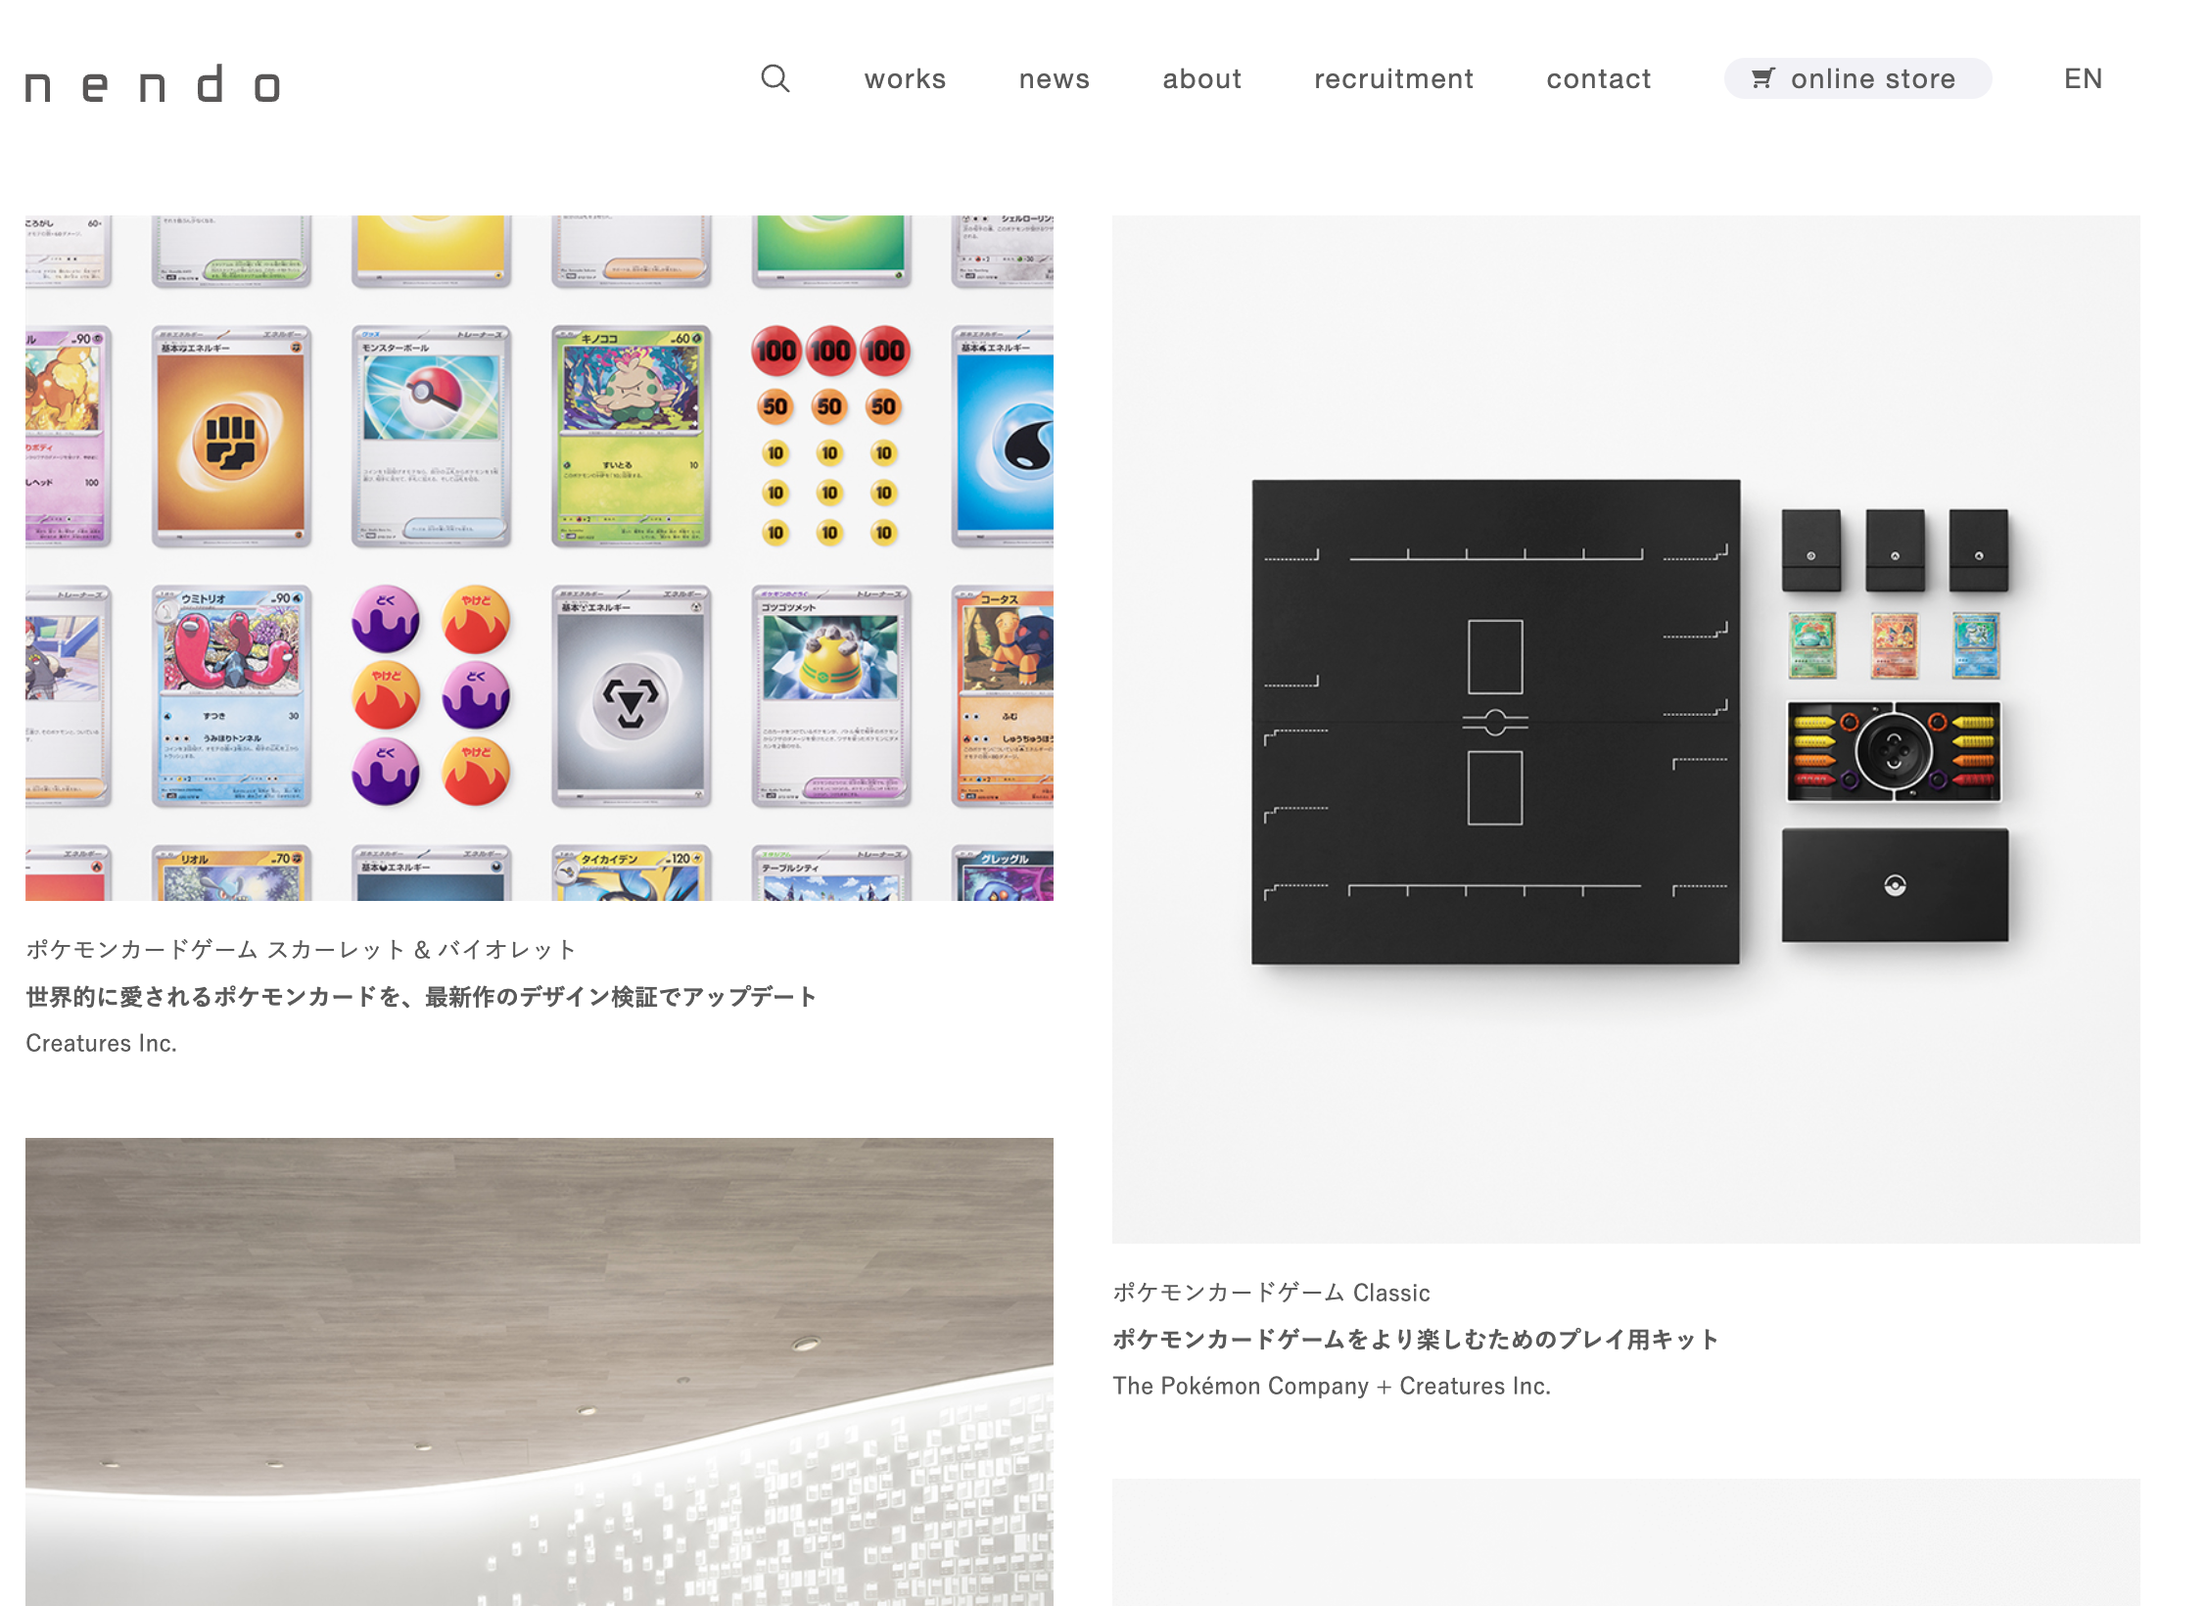Go to the news page
Viewport: 2207px width, 1606px height.
click(1054, 78)
